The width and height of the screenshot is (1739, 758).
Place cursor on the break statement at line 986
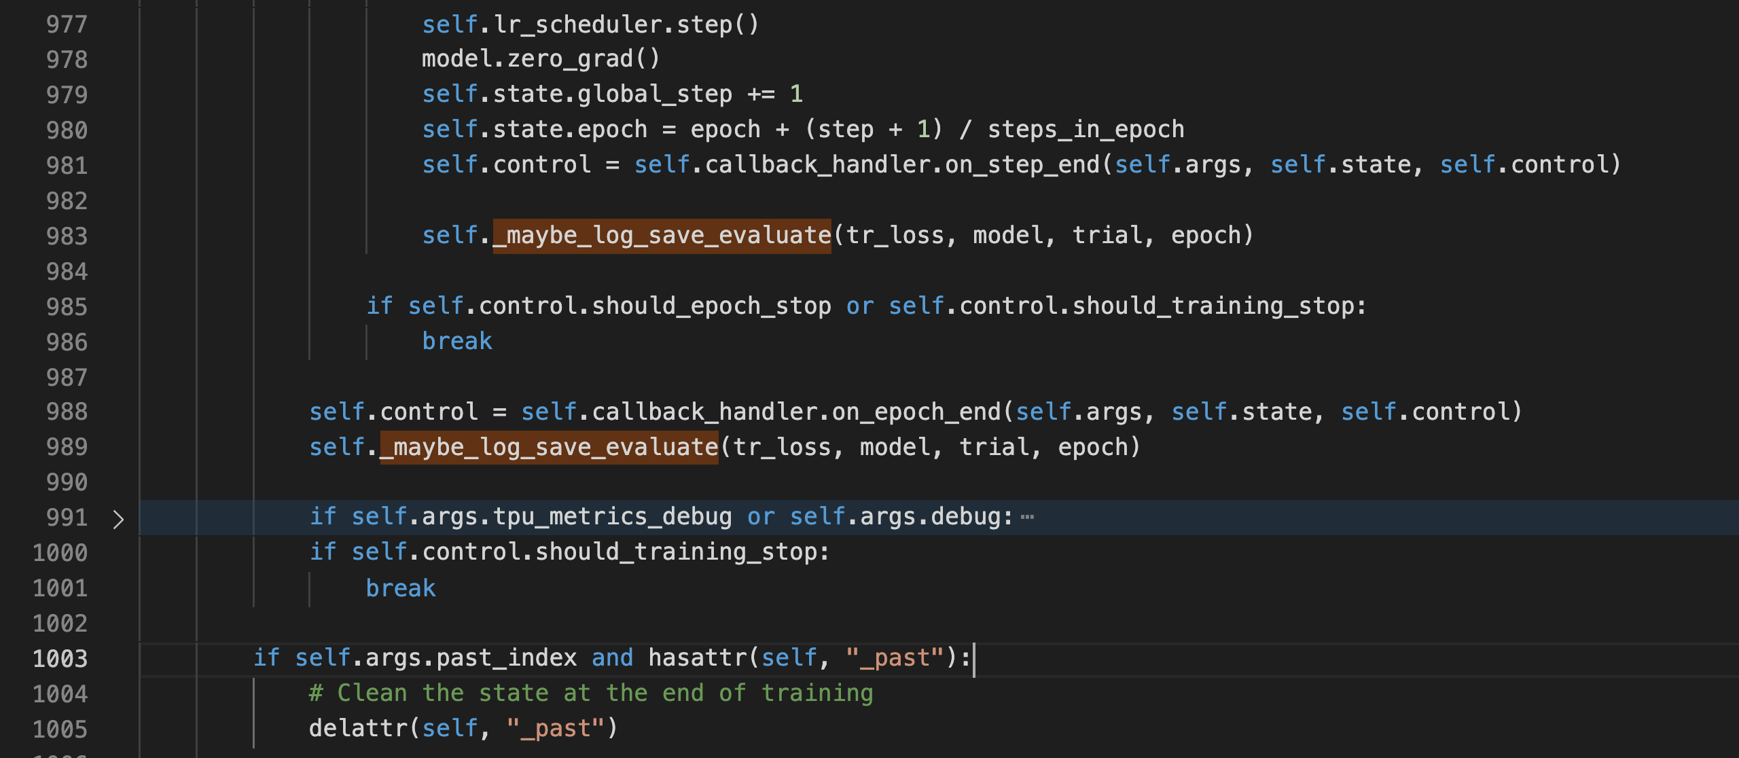click(x=456, y=340)
